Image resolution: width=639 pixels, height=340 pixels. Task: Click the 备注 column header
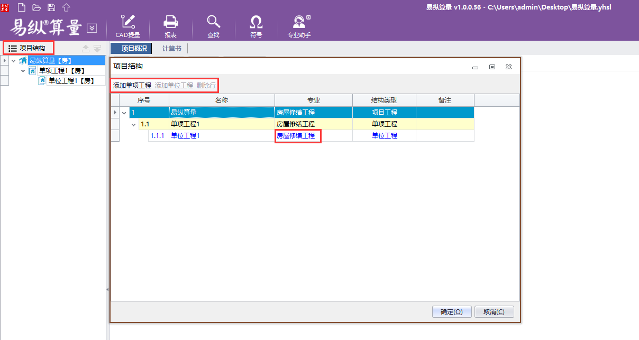(445, 100)
